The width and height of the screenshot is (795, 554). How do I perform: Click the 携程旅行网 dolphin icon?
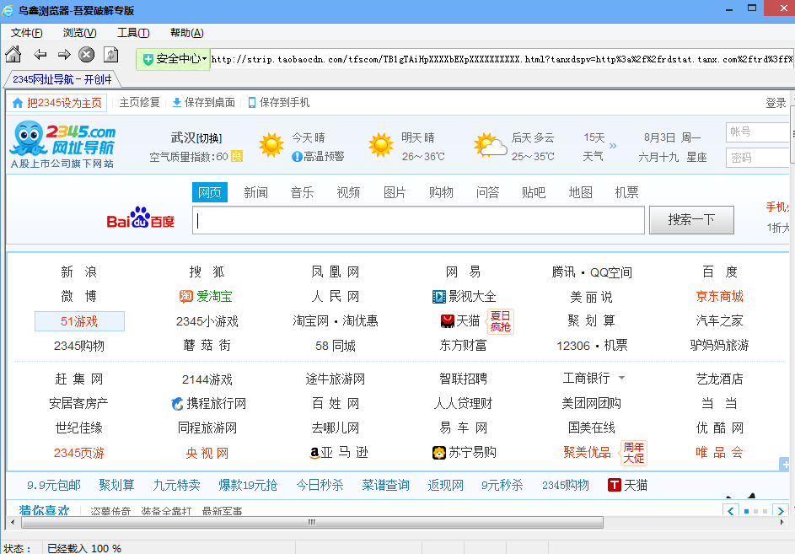[177, 404]
